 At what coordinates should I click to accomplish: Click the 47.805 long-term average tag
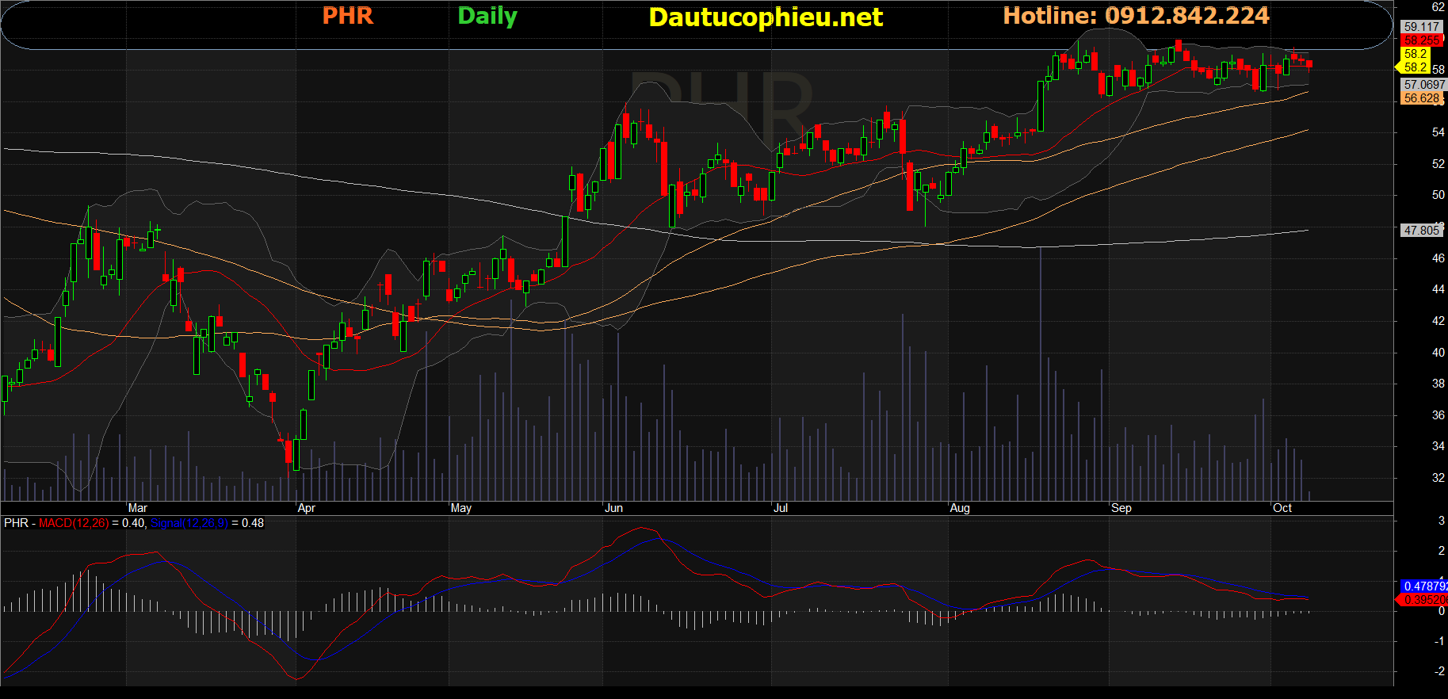click(1422, 231)
